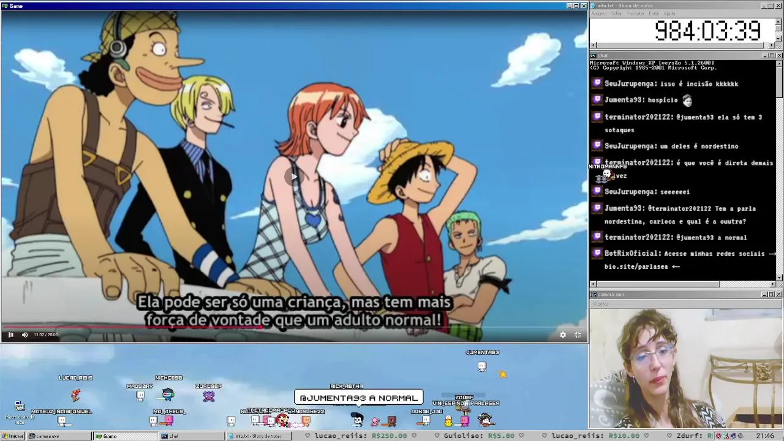Click the chat vertical scrollbar thumb
784x441 pixels.
779,81
